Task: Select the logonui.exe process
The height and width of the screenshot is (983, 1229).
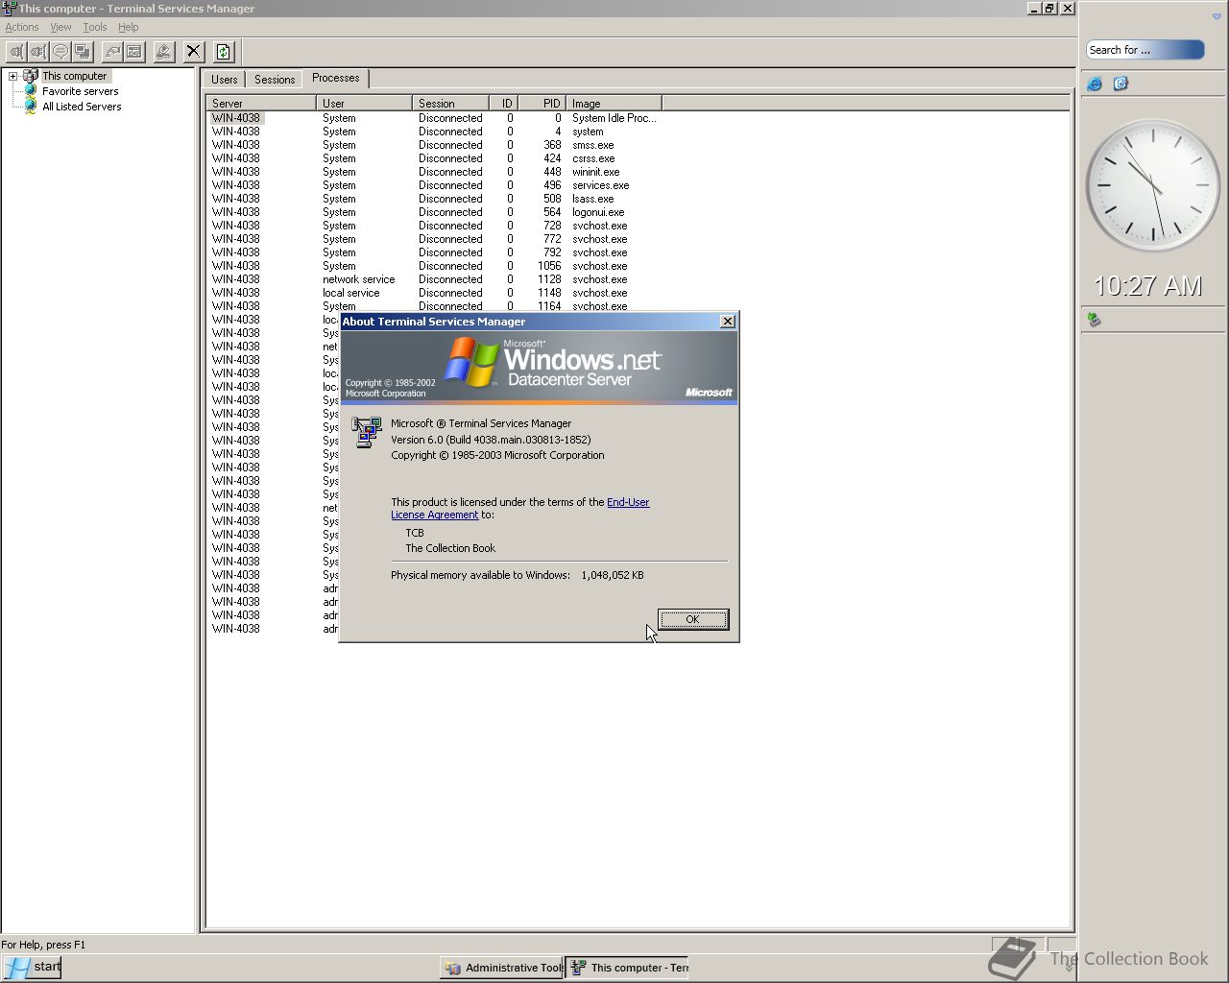Action: (434, 212)
